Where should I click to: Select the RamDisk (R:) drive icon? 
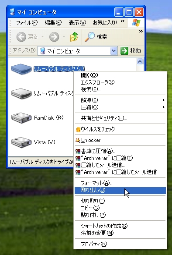coord(21,118)
